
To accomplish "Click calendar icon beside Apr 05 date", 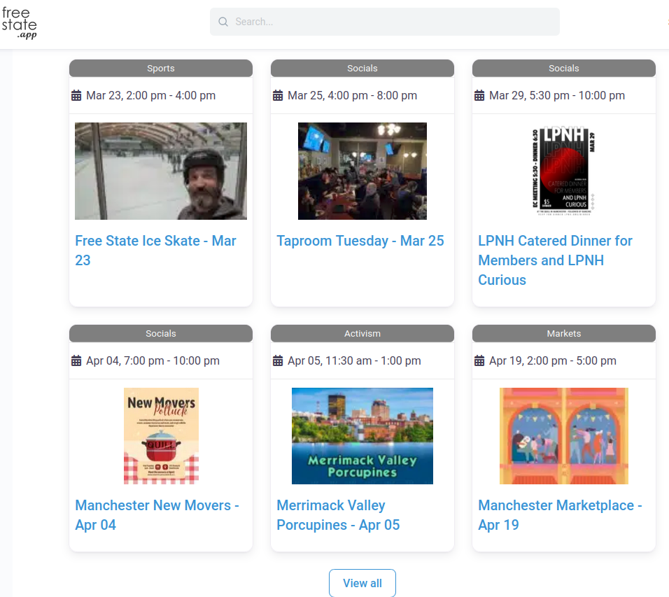I will point(278,360).
